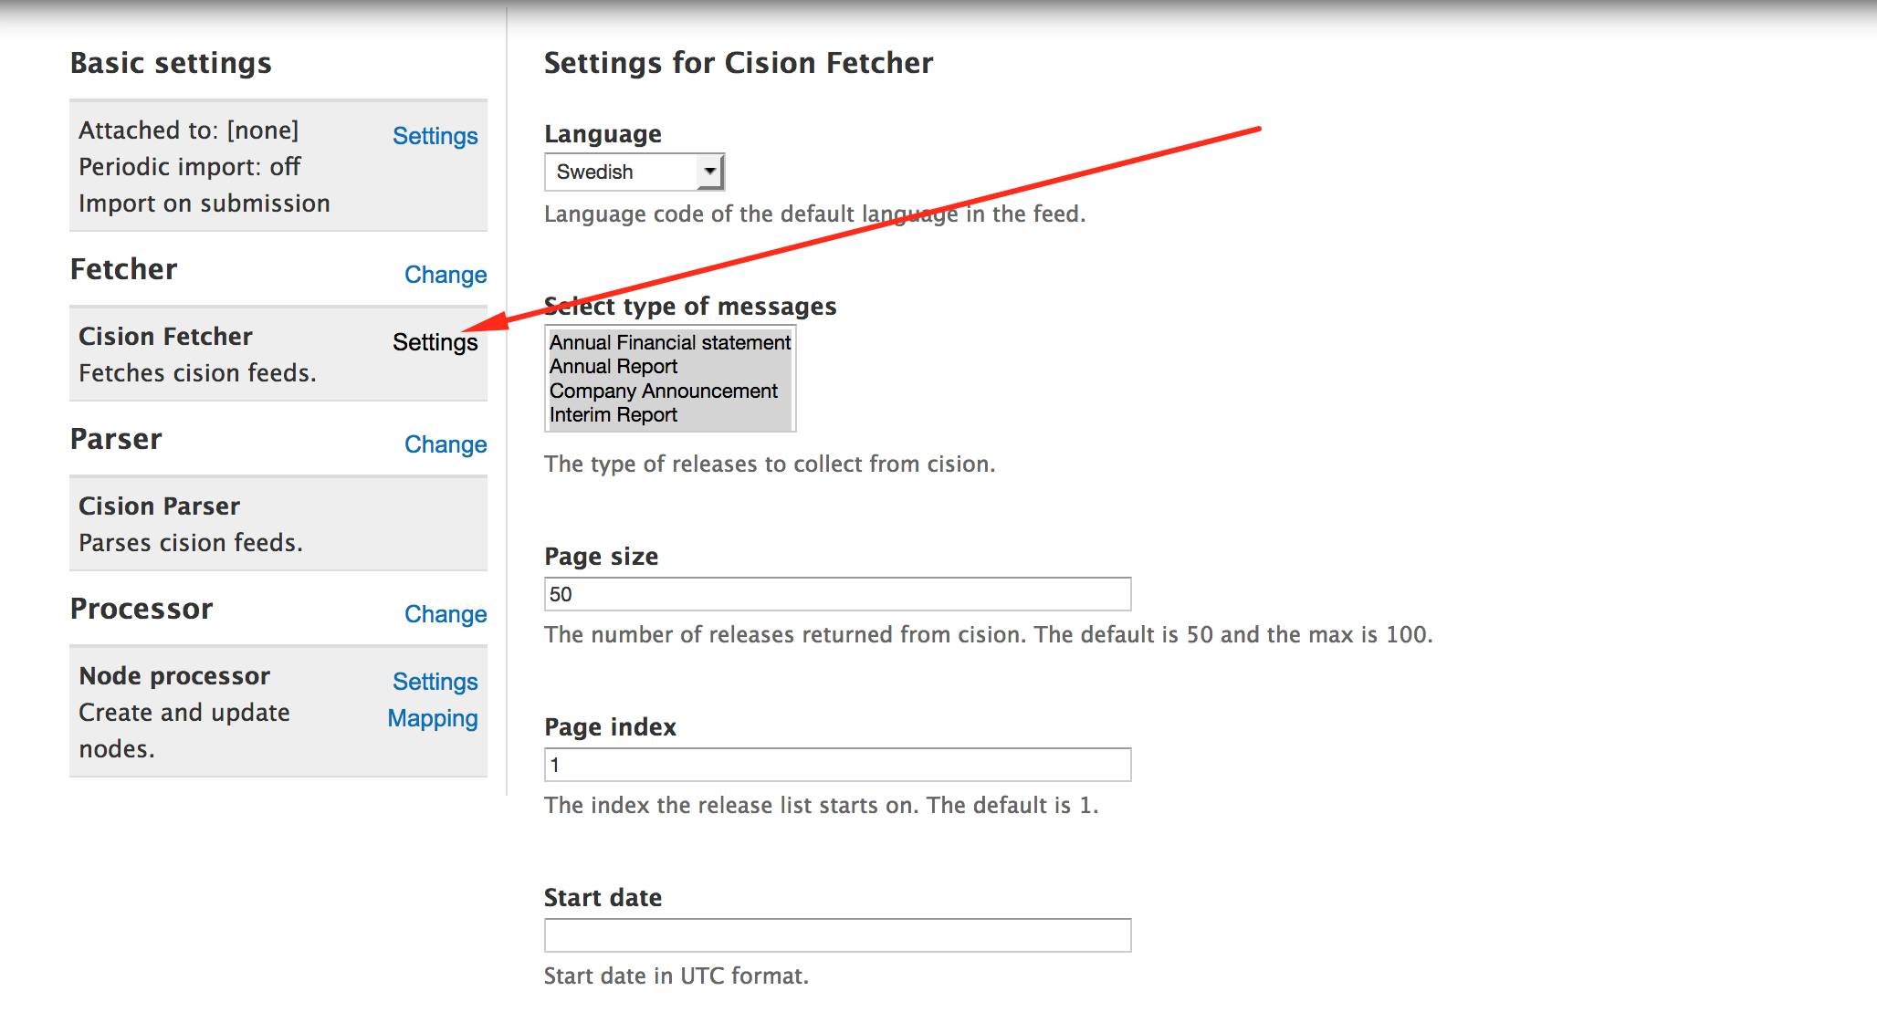Select Annual Financial statement in message types
Screen dimensions: 1877x1033
pos(670,342)
